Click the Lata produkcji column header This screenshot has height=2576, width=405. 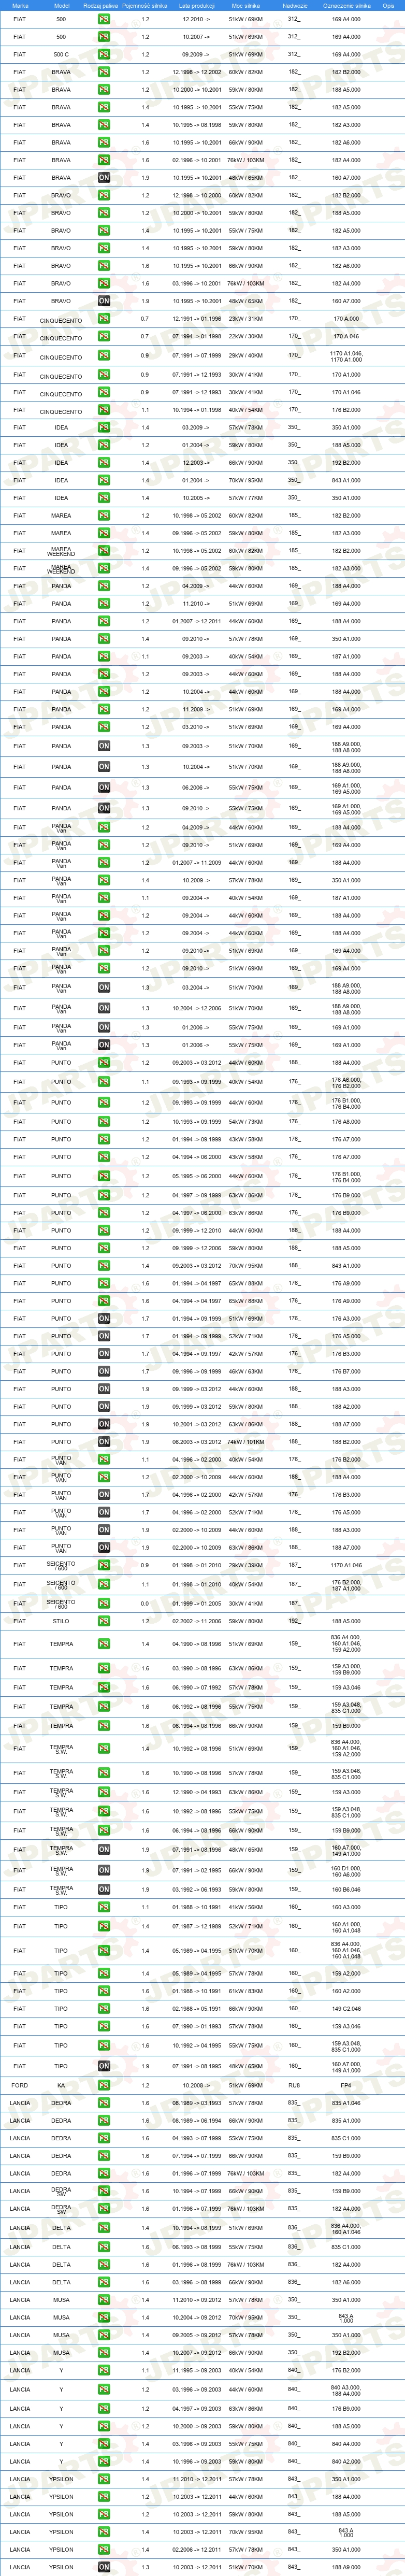(x=196, y=5)
